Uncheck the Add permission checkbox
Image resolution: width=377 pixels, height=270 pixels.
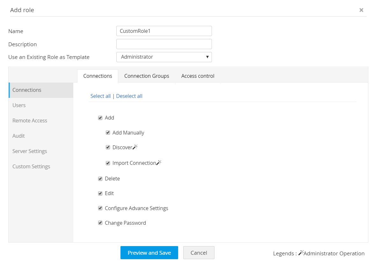click(100, 118)
